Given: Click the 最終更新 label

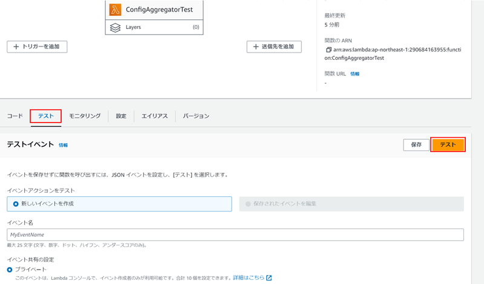Looking at the screenshot, I should [x=335, y=16].
